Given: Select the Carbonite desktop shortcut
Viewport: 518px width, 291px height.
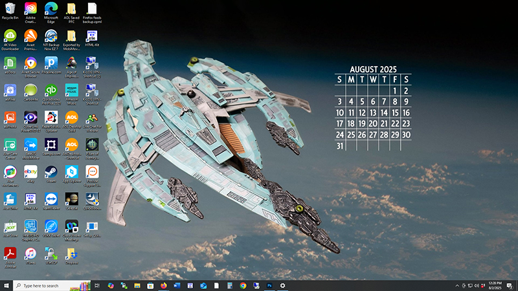Looking at the screenshot, I should click(30, 92).
